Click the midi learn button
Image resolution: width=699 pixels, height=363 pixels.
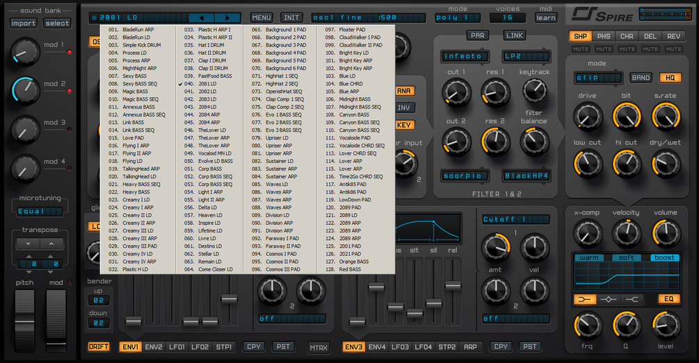tap(546, 18)
